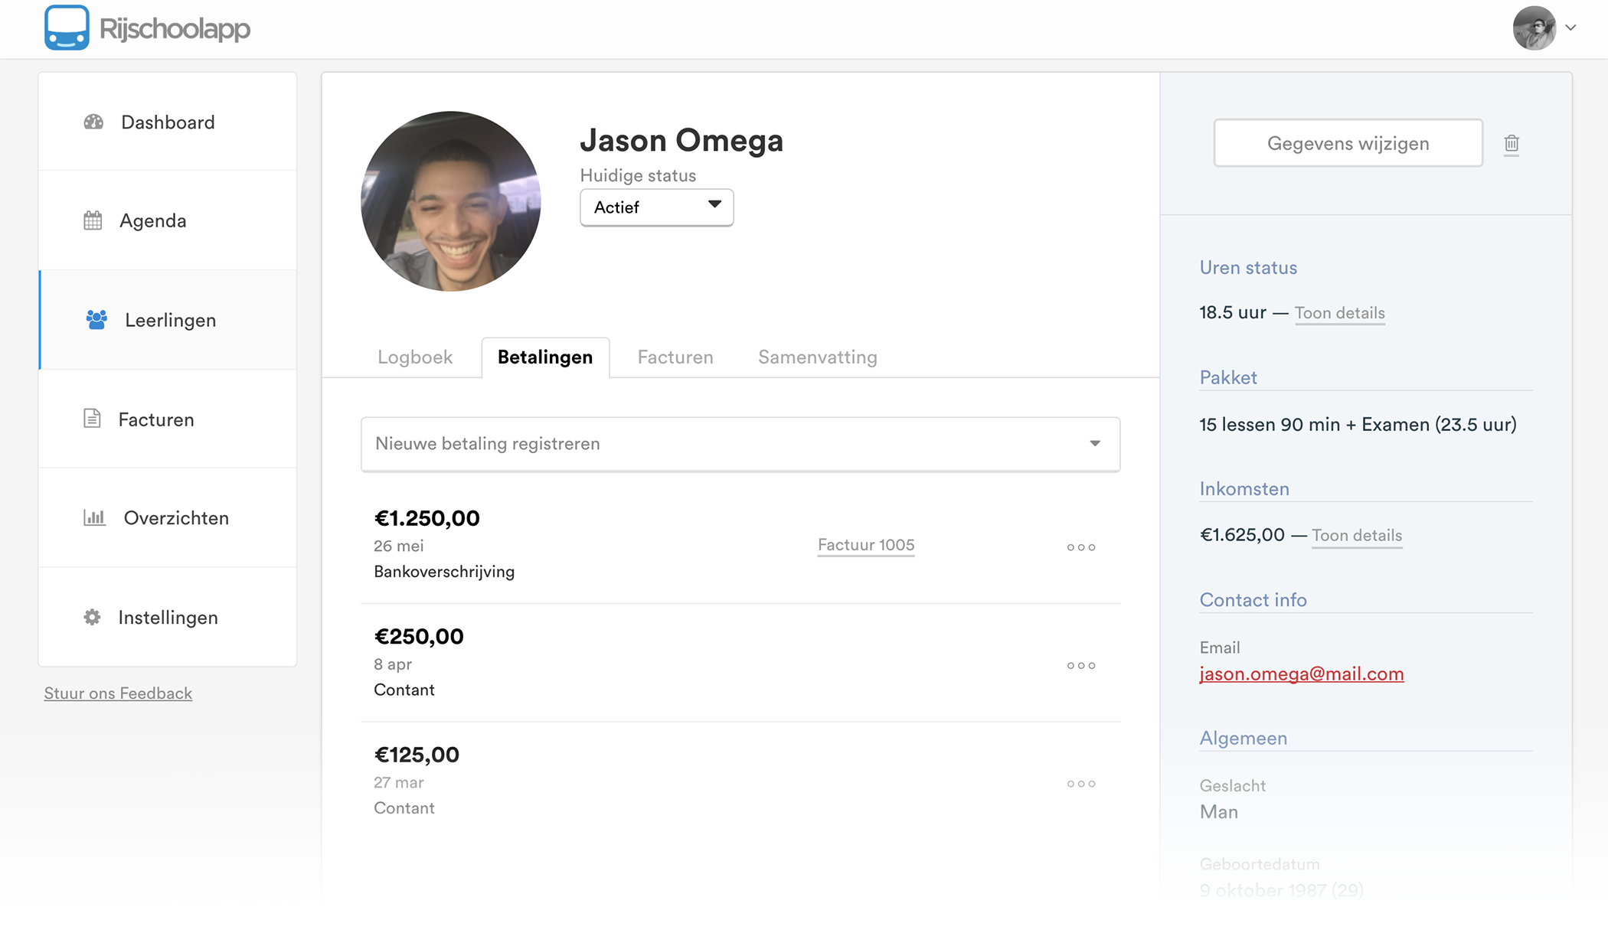Open options menu for the €1.250,00 payment

coord(1080,546)
